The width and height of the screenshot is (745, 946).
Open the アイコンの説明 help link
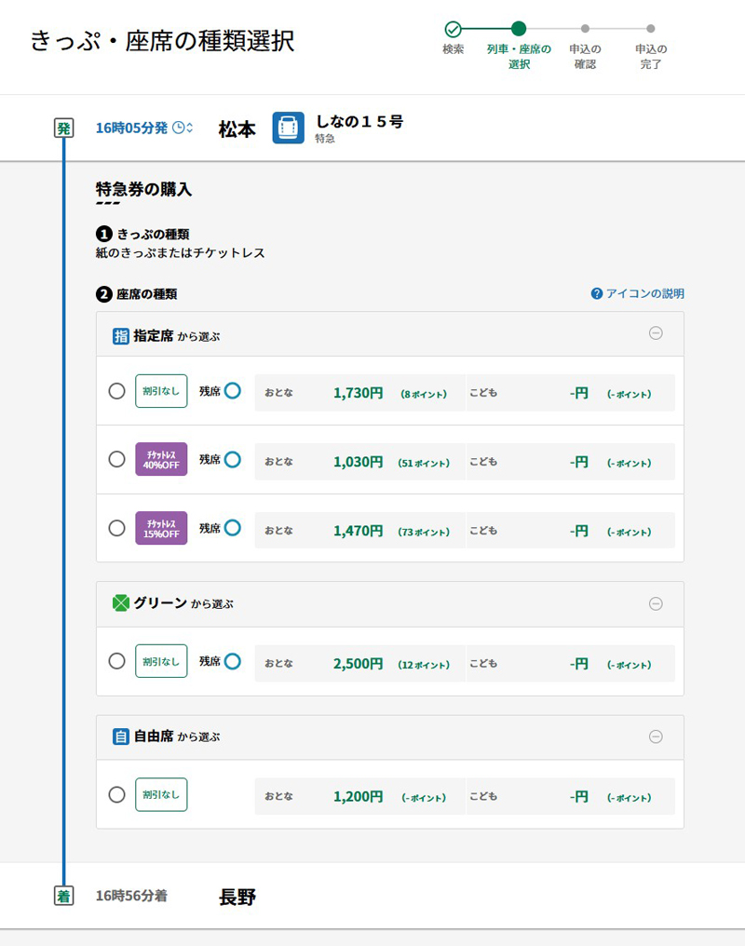(x=637, y=293)
